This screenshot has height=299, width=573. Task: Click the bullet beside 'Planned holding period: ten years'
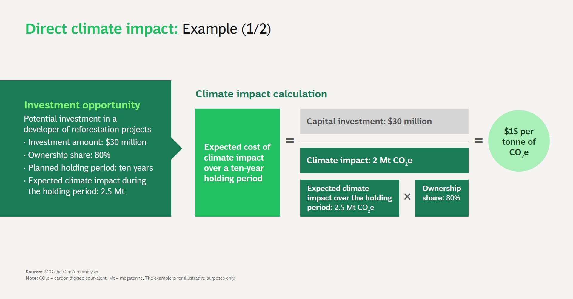coord(25,168)
